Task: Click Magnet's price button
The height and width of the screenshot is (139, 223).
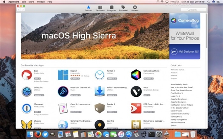Action: [x=75, y=79]
